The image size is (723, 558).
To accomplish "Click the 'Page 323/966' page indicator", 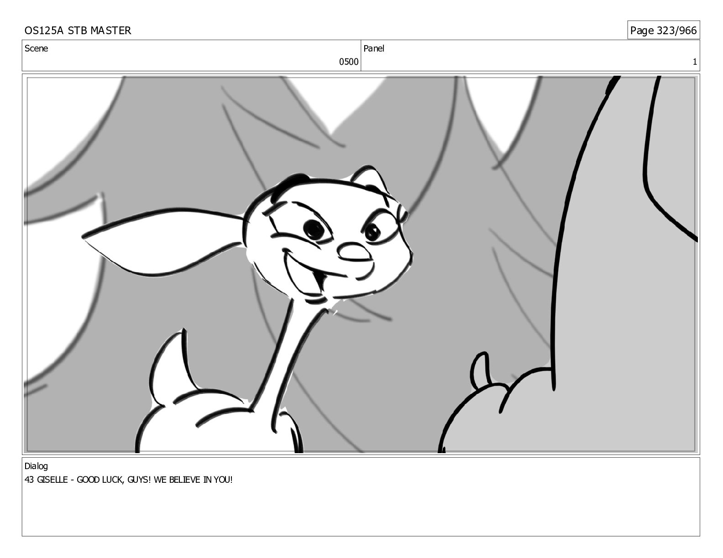I will [663, 31].
